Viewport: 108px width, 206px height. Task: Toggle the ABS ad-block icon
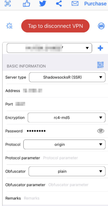tap(101, 26)
